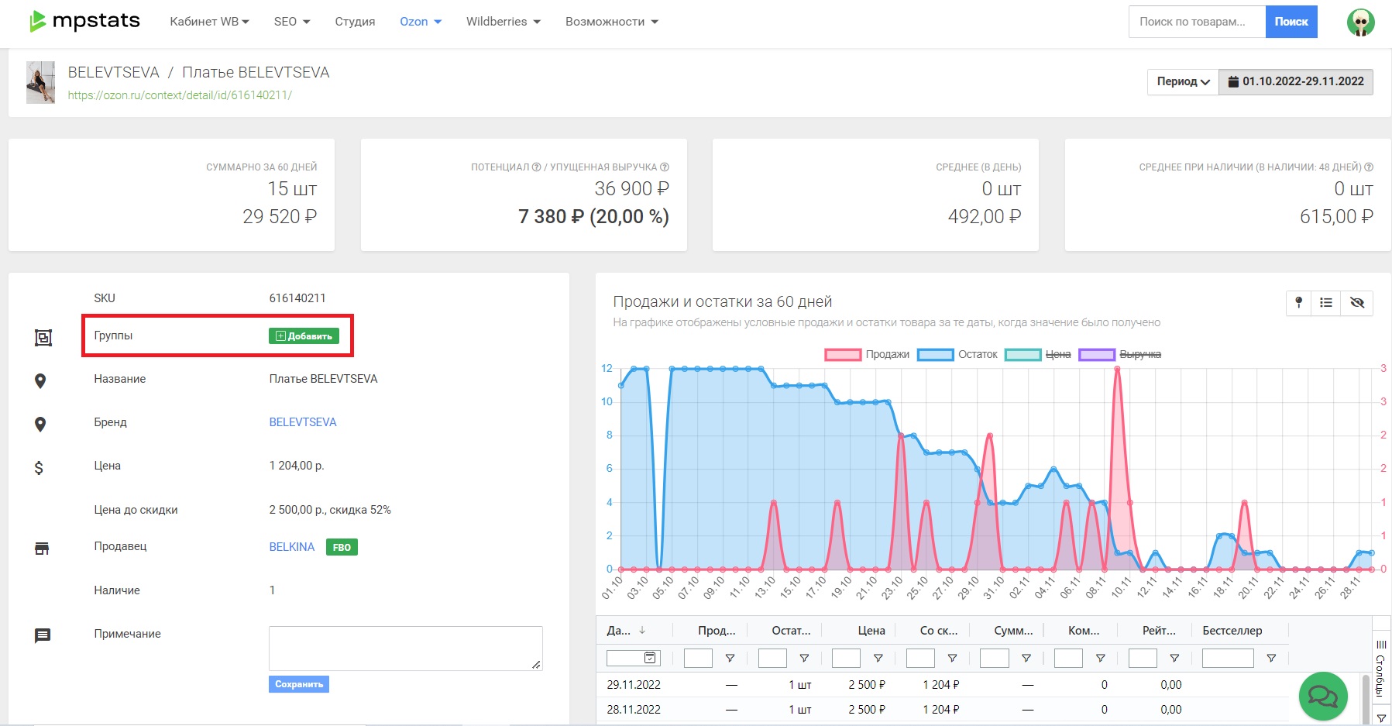Viewport: 1392px width, 726px height.
Task: Click filter icon for the Цена column
Action: (878, 658)
